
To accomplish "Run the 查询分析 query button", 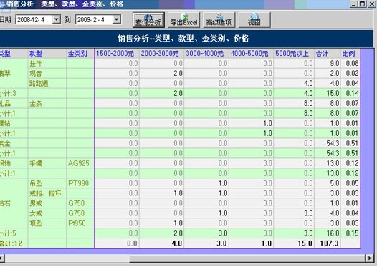I will click(148, 20).
